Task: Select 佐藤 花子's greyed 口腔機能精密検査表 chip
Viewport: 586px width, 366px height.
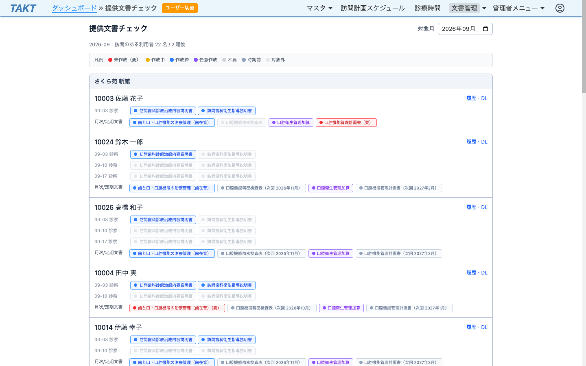Action: [x=242, y=122]
